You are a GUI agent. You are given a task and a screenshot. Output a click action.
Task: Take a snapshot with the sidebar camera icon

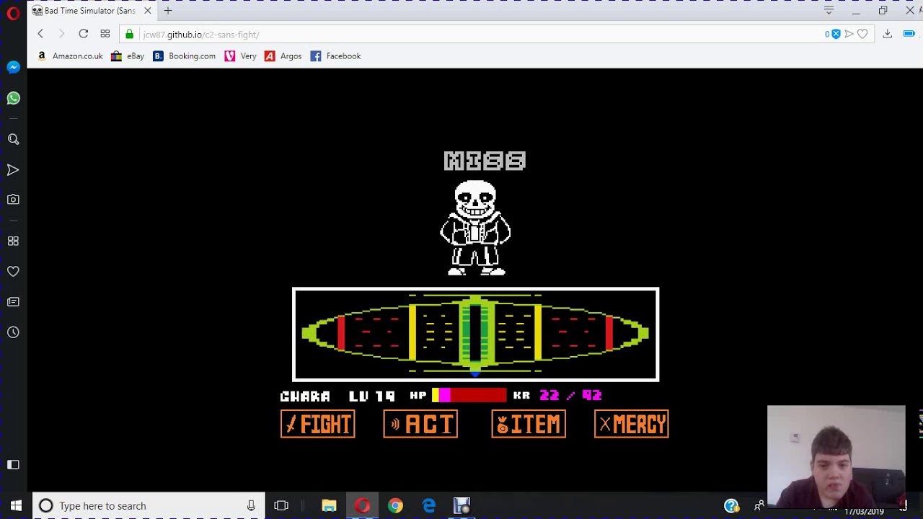click(x=13, y=200)
